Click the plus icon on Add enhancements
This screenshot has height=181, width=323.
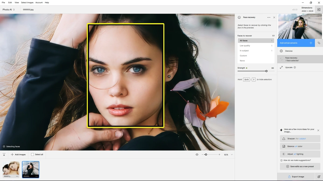tap(311, 43)
